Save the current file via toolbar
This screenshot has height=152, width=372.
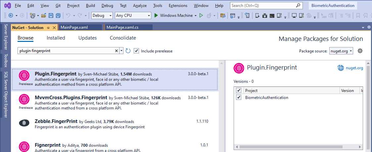(x=51, y=15)
